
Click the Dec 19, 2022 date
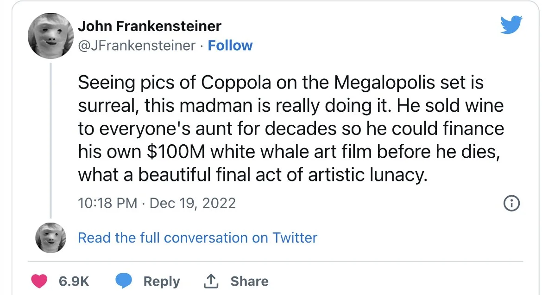pyautogui.click(x=193, y=203)
